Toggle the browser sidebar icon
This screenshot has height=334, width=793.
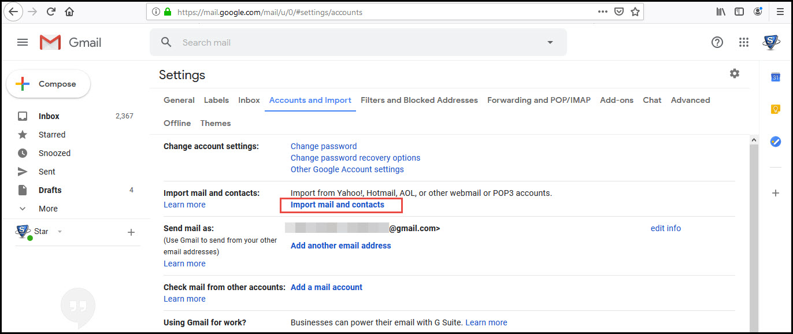pos(739,12)
